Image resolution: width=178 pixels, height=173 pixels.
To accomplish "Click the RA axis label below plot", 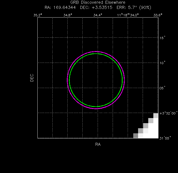I will click(x=98, y=144).
